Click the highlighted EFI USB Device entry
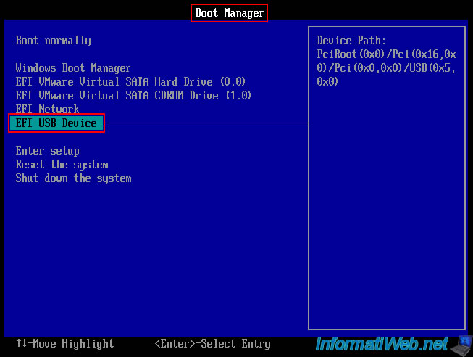 coord(56,123)
